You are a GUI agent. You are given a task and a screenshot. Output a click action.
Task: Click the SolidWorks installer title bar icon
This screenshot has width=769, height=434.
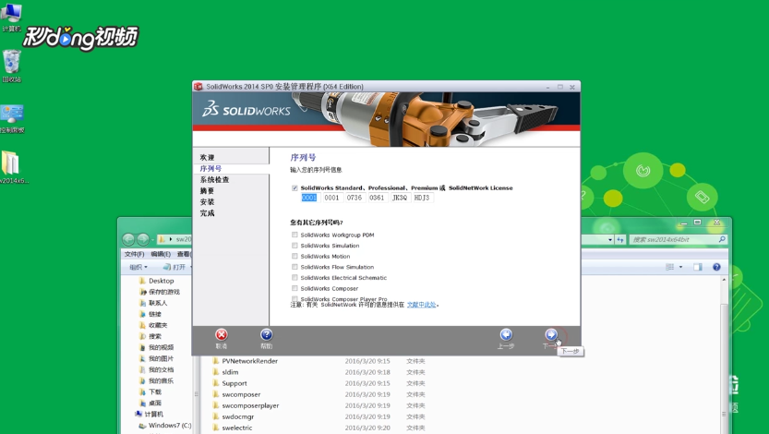[198, 86]
